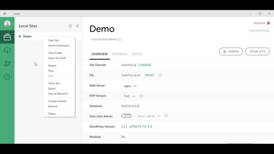
Task: Click the ADMIN button
Action: coord(231,51)
